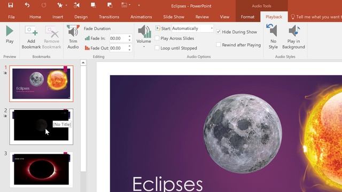
Task: Decrease Fade In with down arrow
Action: (129, 41)
